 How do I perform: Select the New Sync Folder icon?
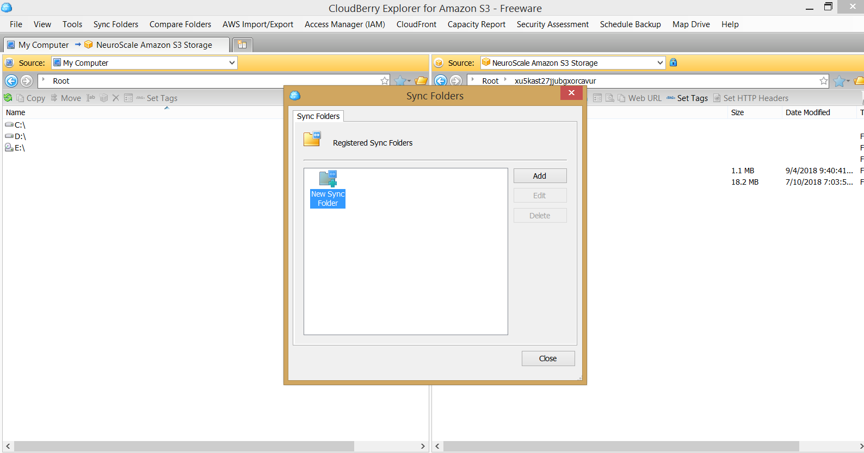tap(328, 189)
